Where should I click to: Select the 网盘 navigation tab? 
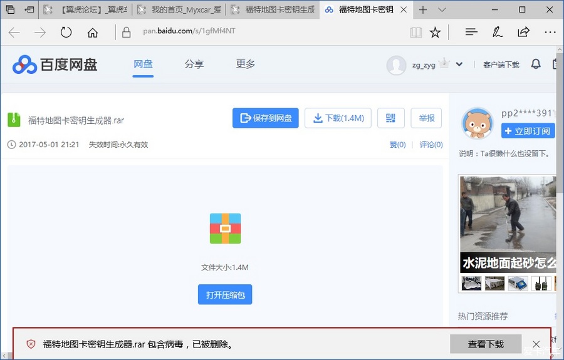(x=143, y=64)
